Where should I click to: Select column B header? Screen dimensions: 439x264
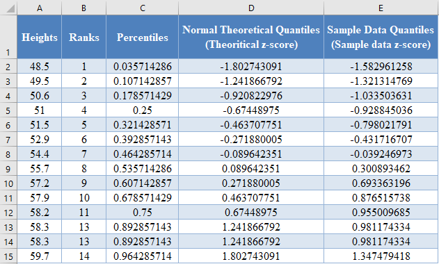[84, 8]
